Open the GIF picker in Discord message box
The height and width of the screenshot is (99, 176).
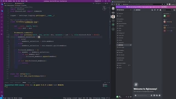point(154,95)
